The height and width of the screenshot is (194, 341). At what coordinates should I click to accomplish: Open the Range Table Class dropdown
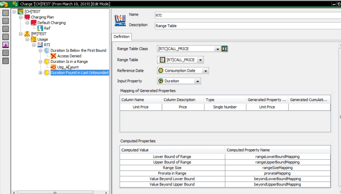(218, 49)
